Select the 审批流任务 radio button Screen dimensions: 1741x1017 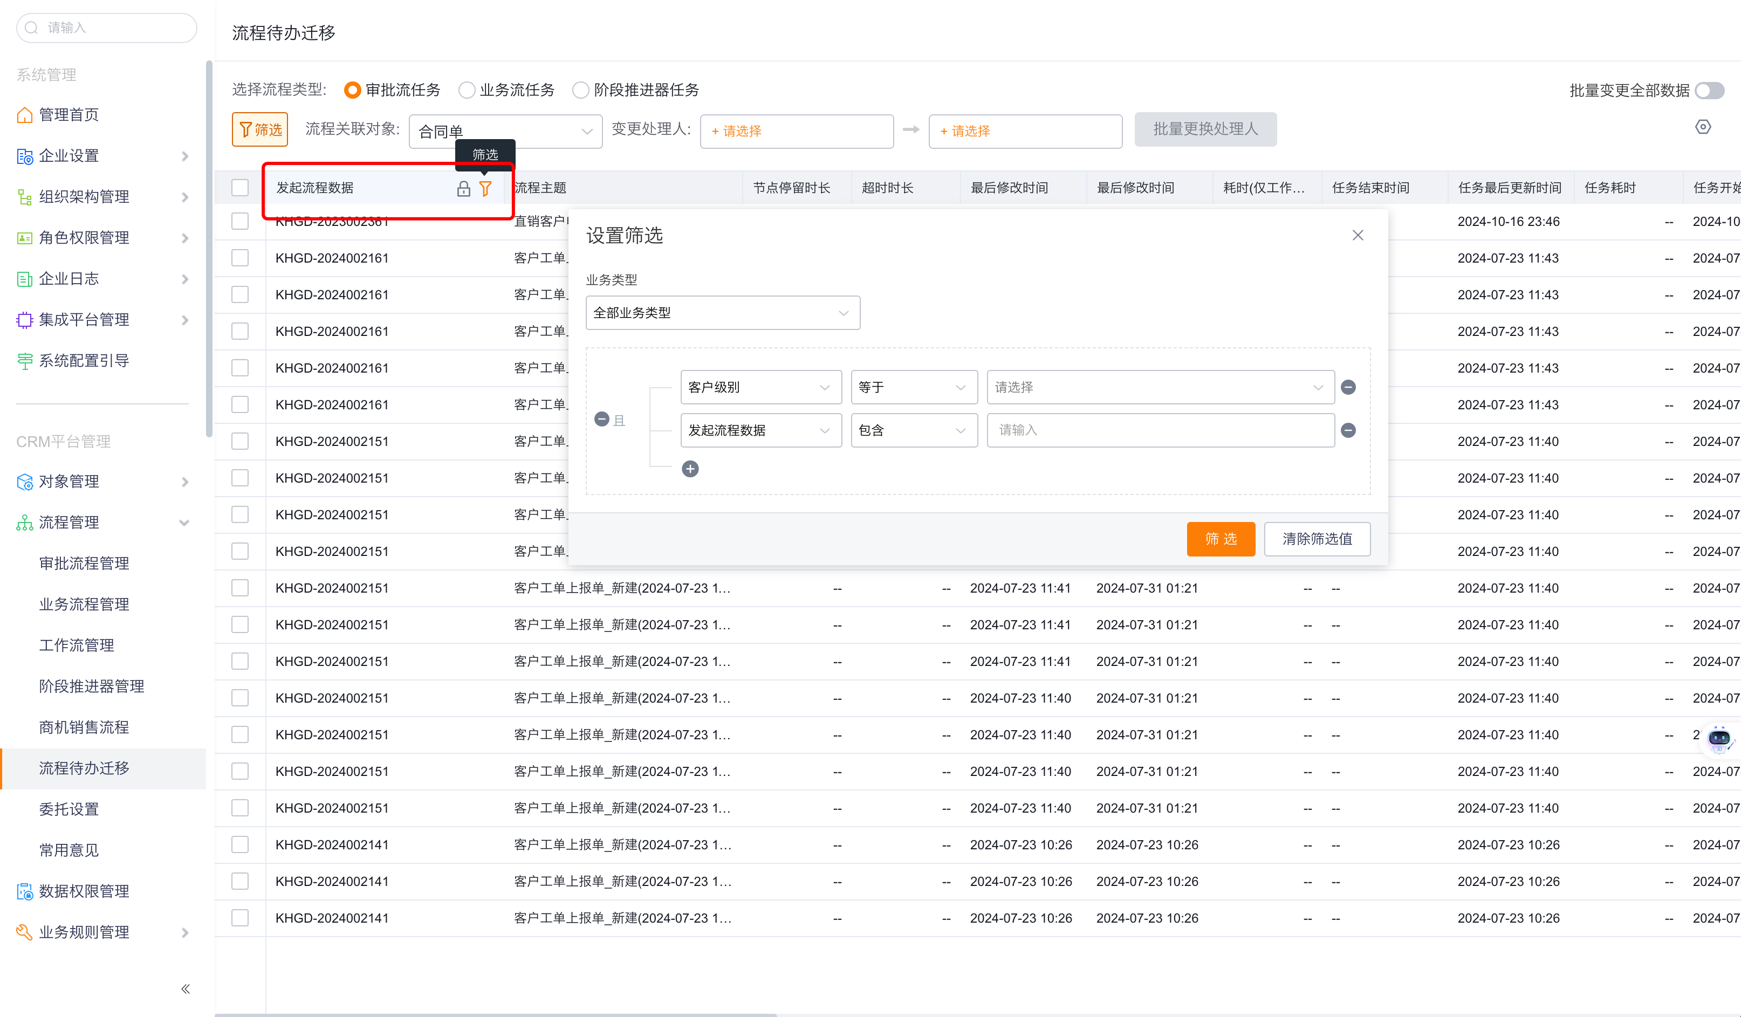coord(352,90)
